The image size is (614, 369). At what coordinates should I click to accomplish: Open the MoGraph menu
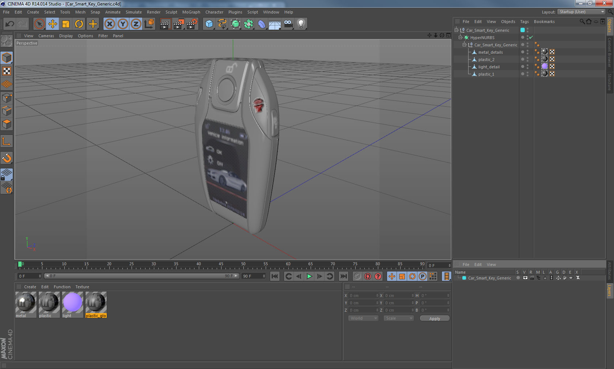(191, 12)
